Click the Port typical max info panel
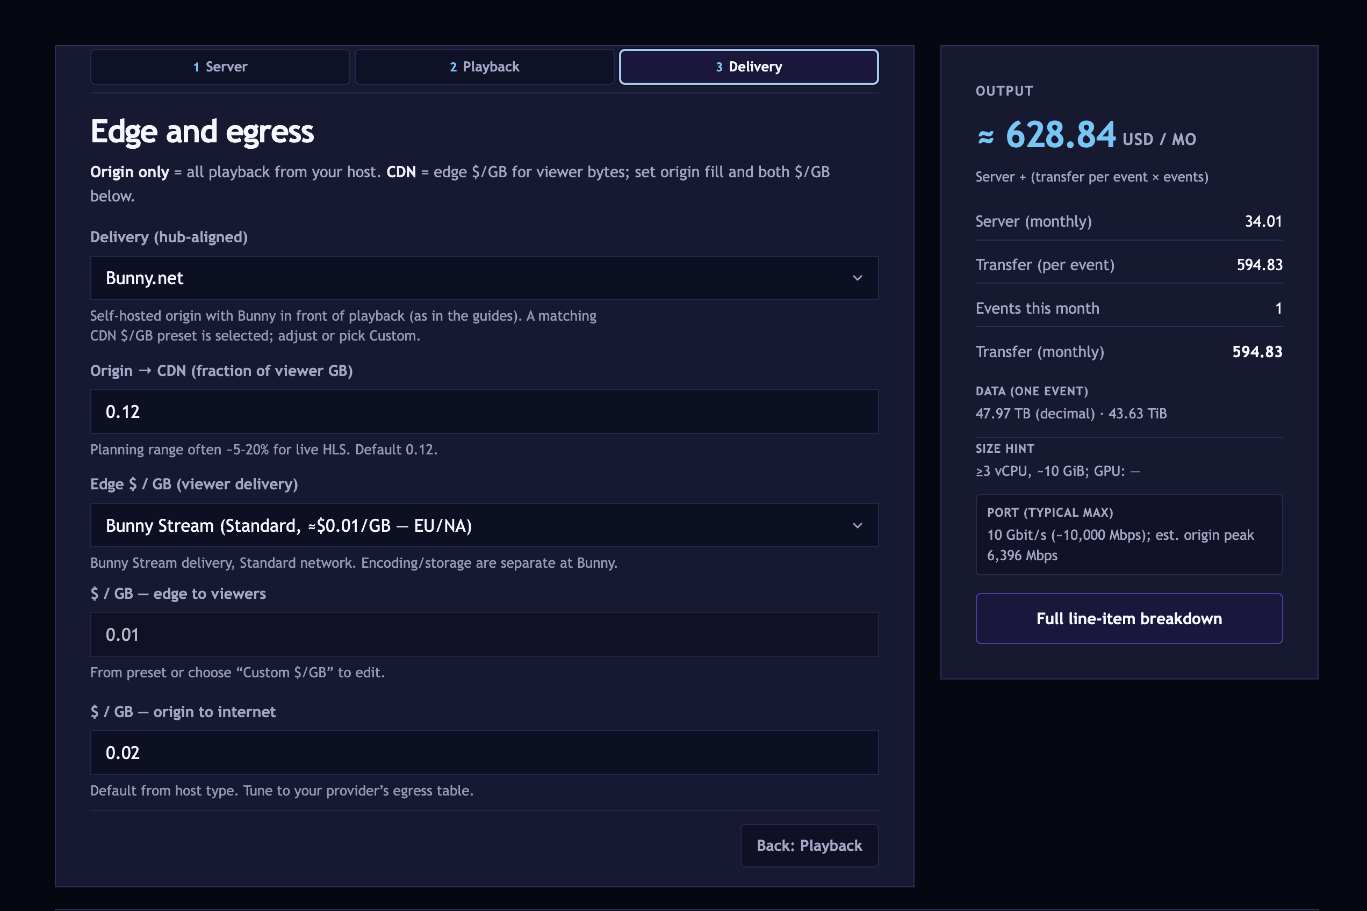 (x=1128, y=534)
